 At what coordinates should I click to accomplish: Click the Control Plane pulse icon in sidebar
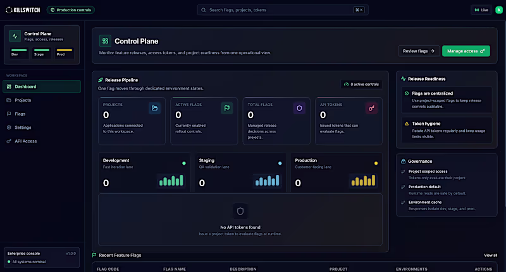[15, 36]
